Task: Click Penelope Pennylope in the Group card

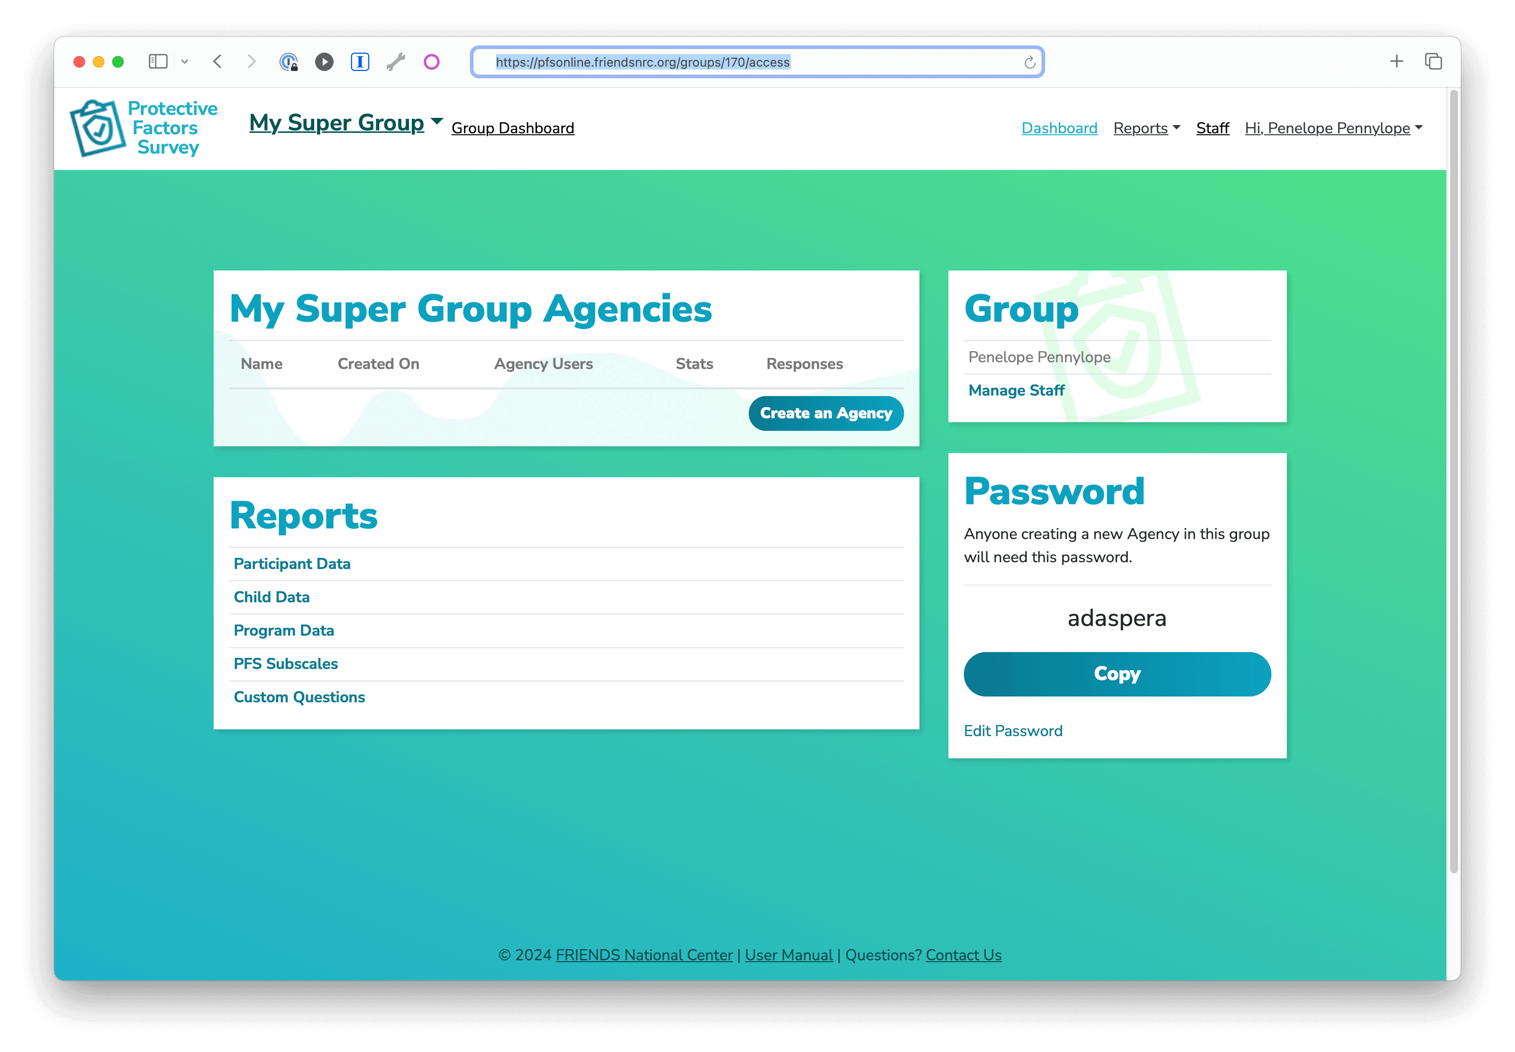Action: point(1039,356)
